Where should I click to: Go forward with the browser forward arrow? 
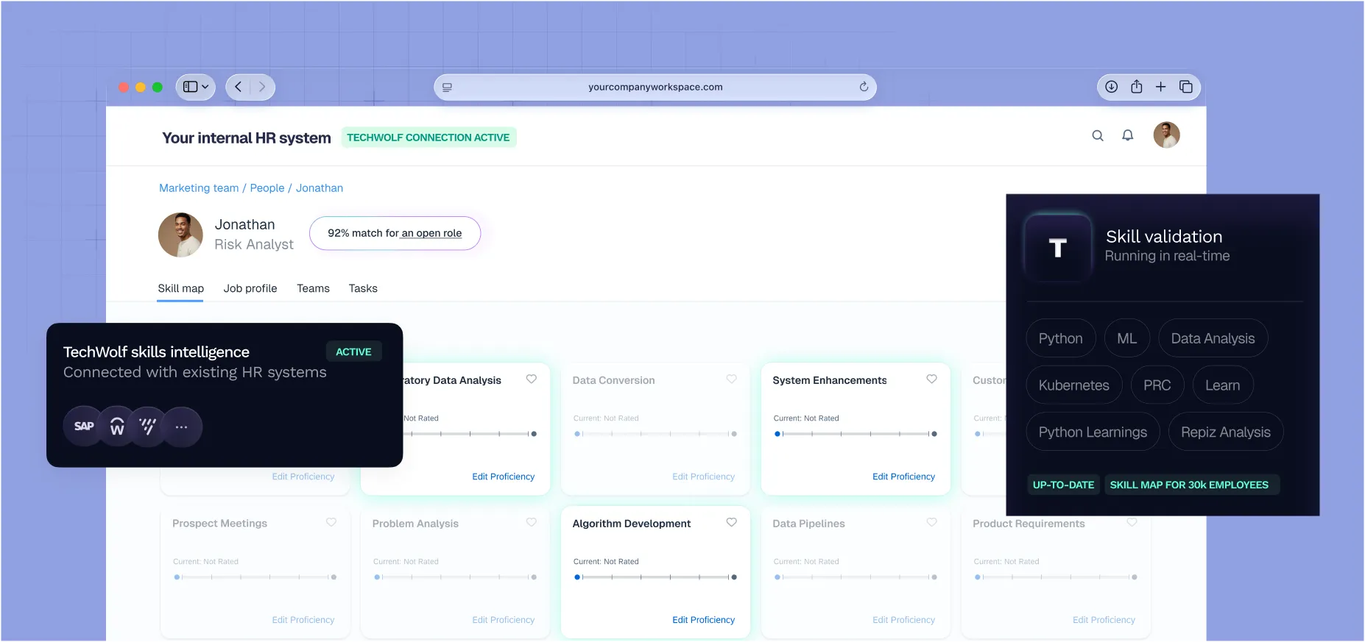pyautogui.click(x=262, y=87)
